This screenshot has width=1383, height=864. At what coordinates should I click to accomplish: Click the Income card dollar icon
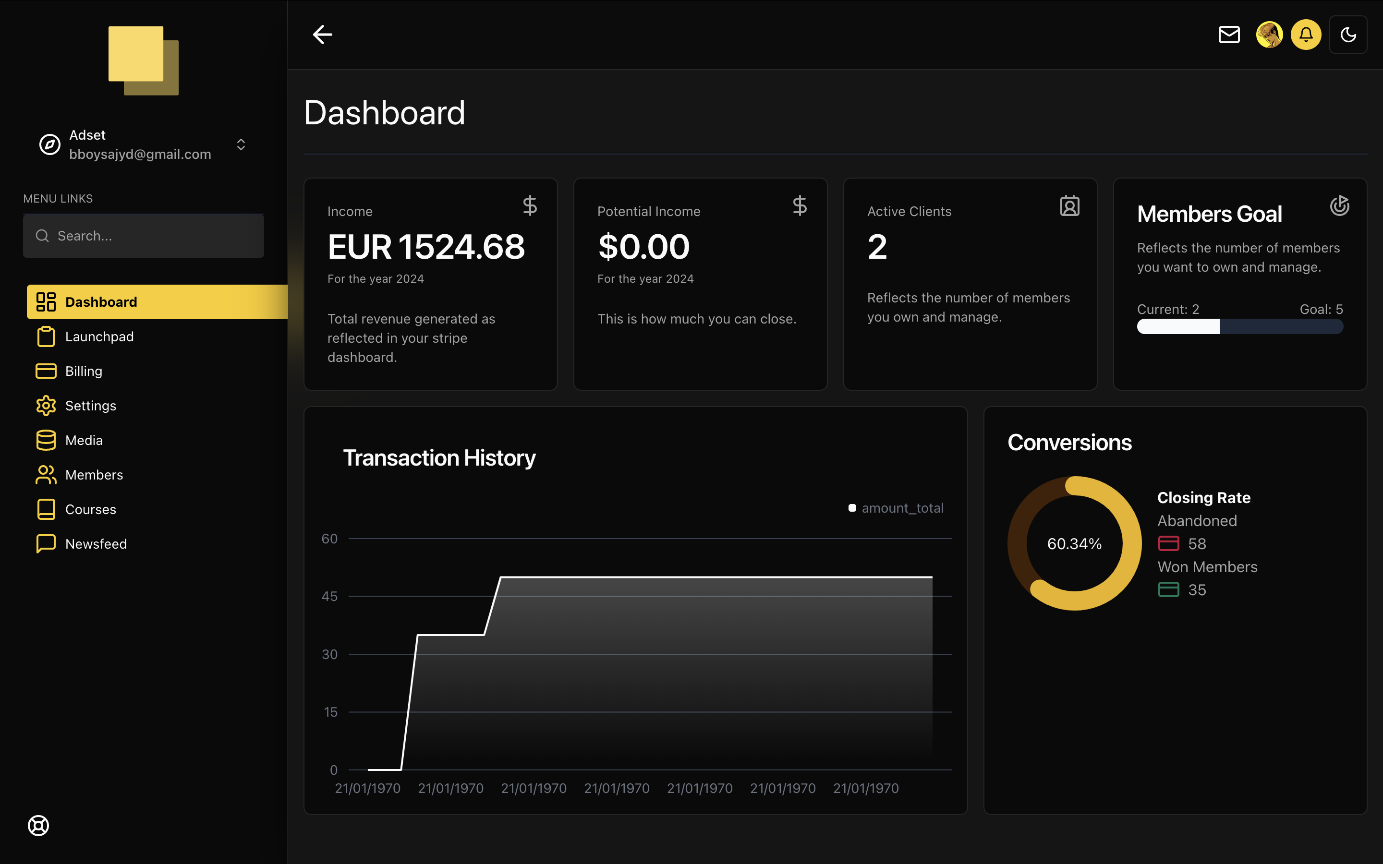pos(530,206)
